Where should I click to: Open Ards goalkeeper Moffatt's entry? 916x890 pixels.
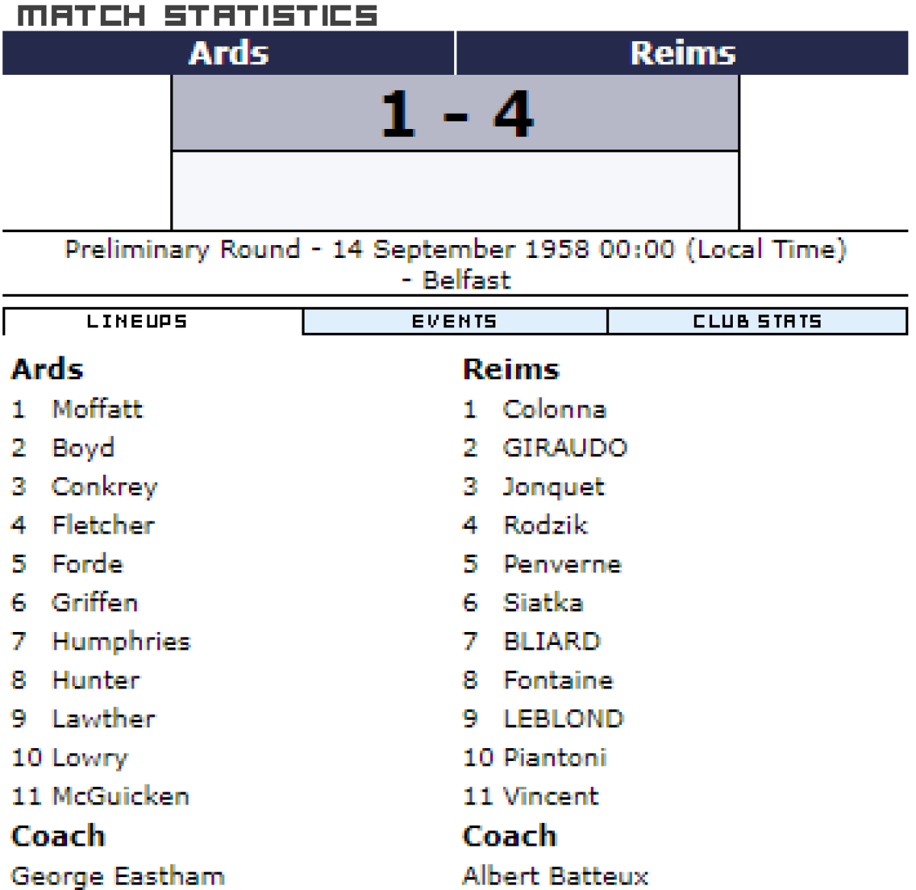(97, 409)
